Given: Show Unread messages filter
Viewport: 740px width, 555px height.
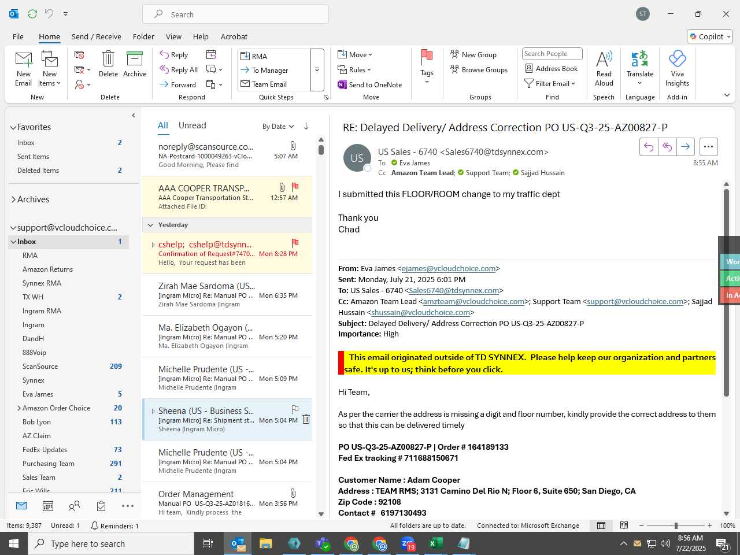Looking at the screenshot, I should 193,125.
